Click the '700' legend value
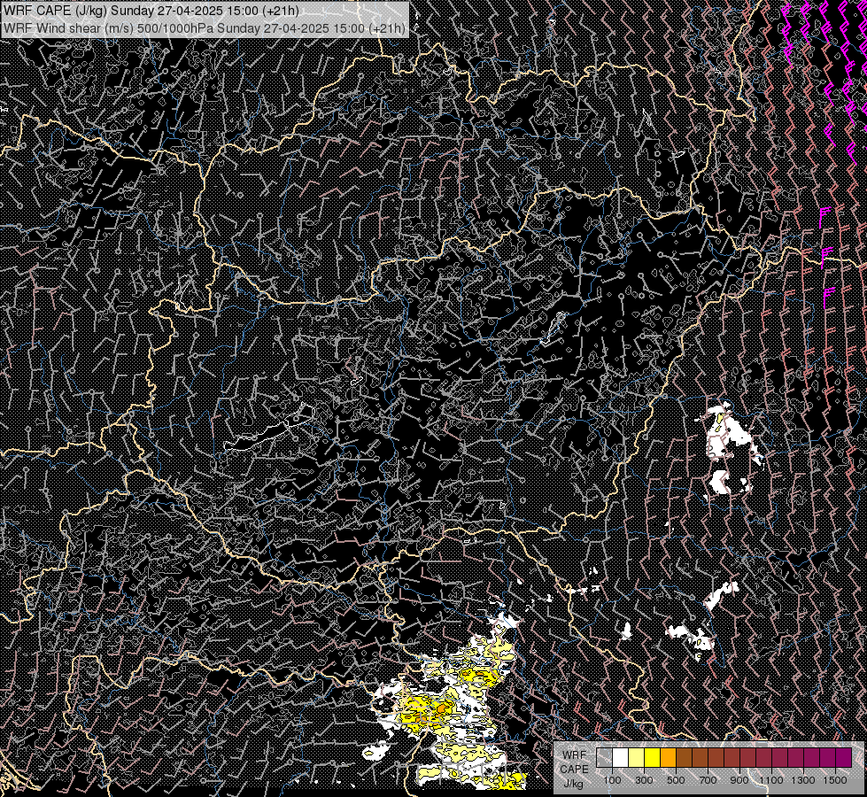The height and width of the screenshot is (797, 867). (708, 780)
